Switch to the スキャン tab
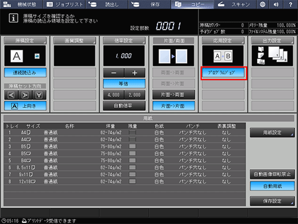The height and width of the screenshot is (224, 298). tap(235, 5)
